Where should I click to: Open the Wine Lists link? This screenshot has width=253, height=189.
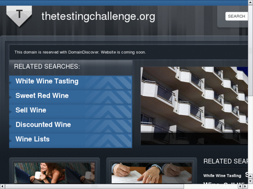point(32,139)
